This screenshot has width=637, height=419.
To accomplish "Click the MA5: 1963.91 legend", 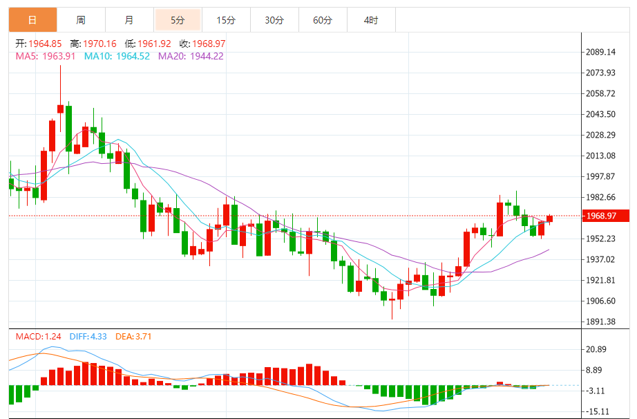I will [46, 56].
